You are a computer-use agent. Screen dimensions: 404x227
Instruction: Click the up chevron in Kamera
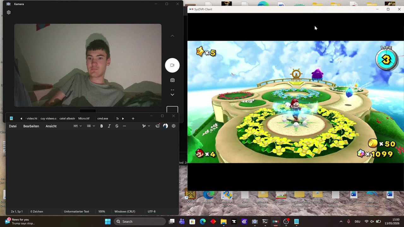tap(172, 36)
